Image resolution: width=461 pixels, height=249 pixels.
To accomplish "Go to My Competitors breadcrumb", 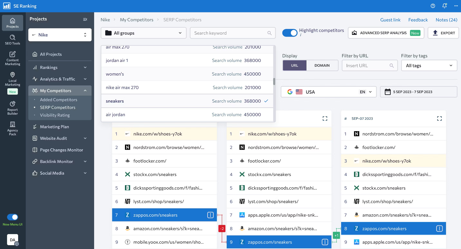I will (x=137, y=20).
